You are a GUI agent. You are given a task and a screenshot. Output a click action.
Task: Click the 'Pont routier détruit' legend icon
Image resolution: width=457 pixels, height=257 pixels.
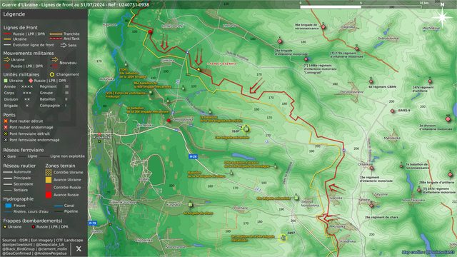point(6,121)
